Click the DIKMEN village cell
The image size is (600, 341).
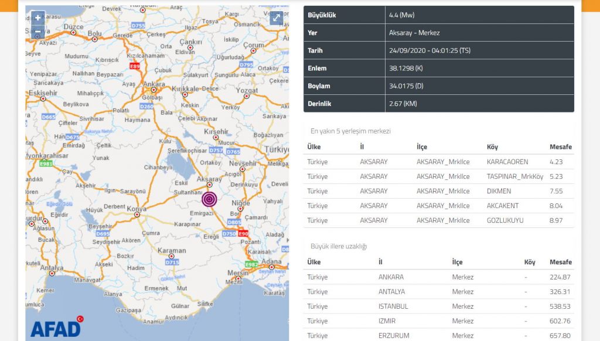pyautogui.click(x=499, y=191)
